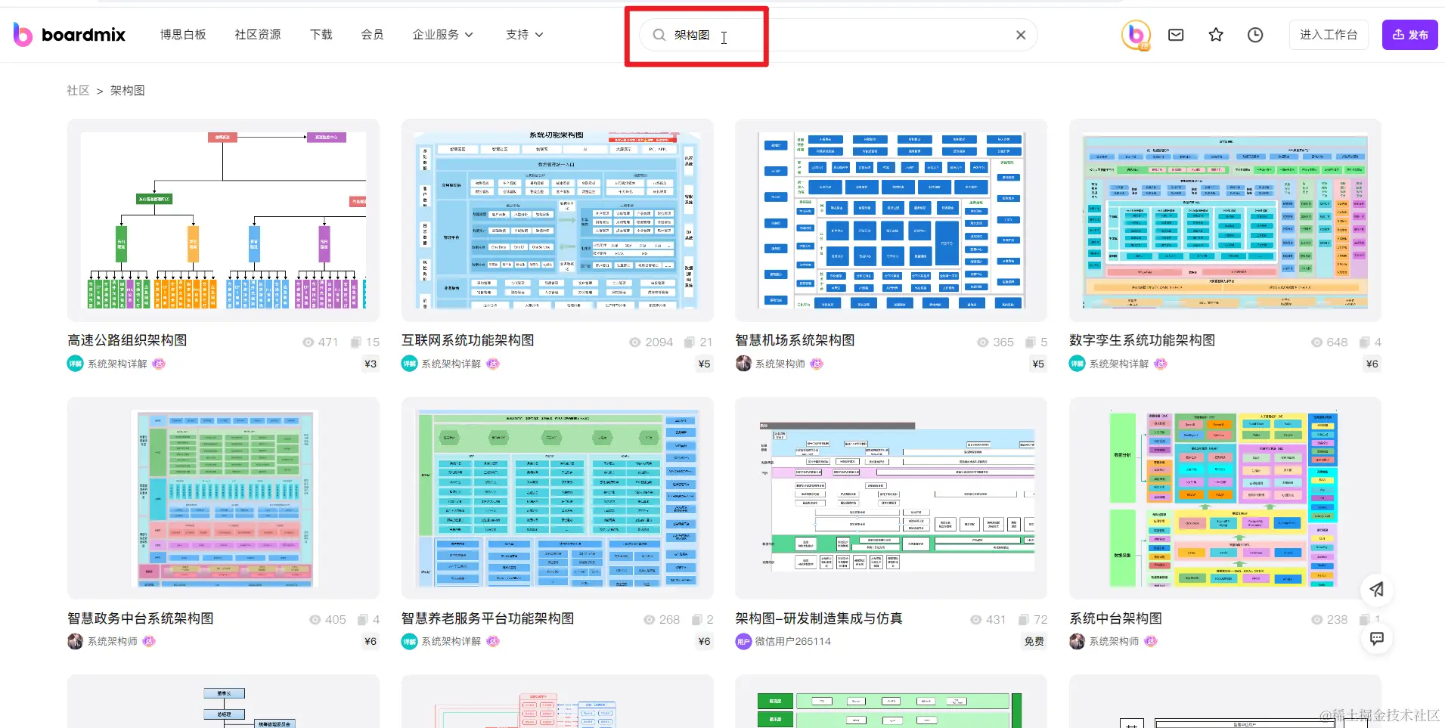Open the 社区资源 menu item
Viewport: 1445px width, 728px height.
coord(258,35)
